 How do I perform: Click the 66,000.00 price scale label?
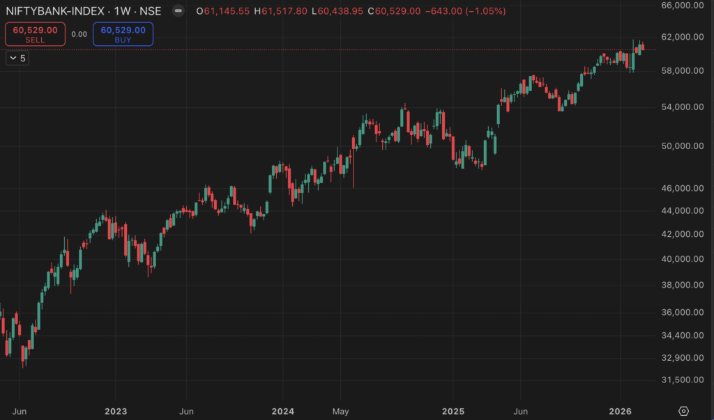[x=680, y=5]
